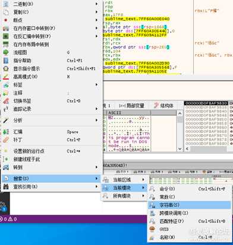This screenshot has height=245, width=233.
Task: Click the 指令帮助 help icon
Action: pos(6,61)
